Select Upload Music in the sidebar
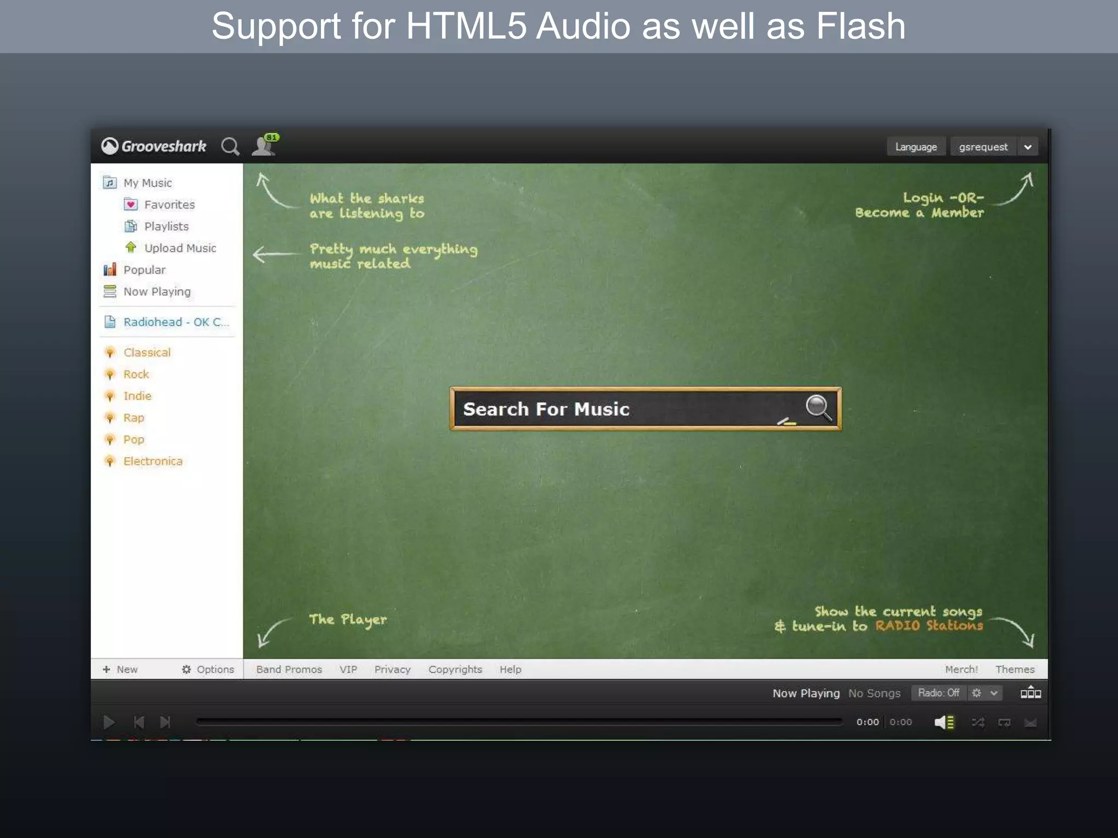The height and width of the screenshot is (838, 1118). (180, 248)
